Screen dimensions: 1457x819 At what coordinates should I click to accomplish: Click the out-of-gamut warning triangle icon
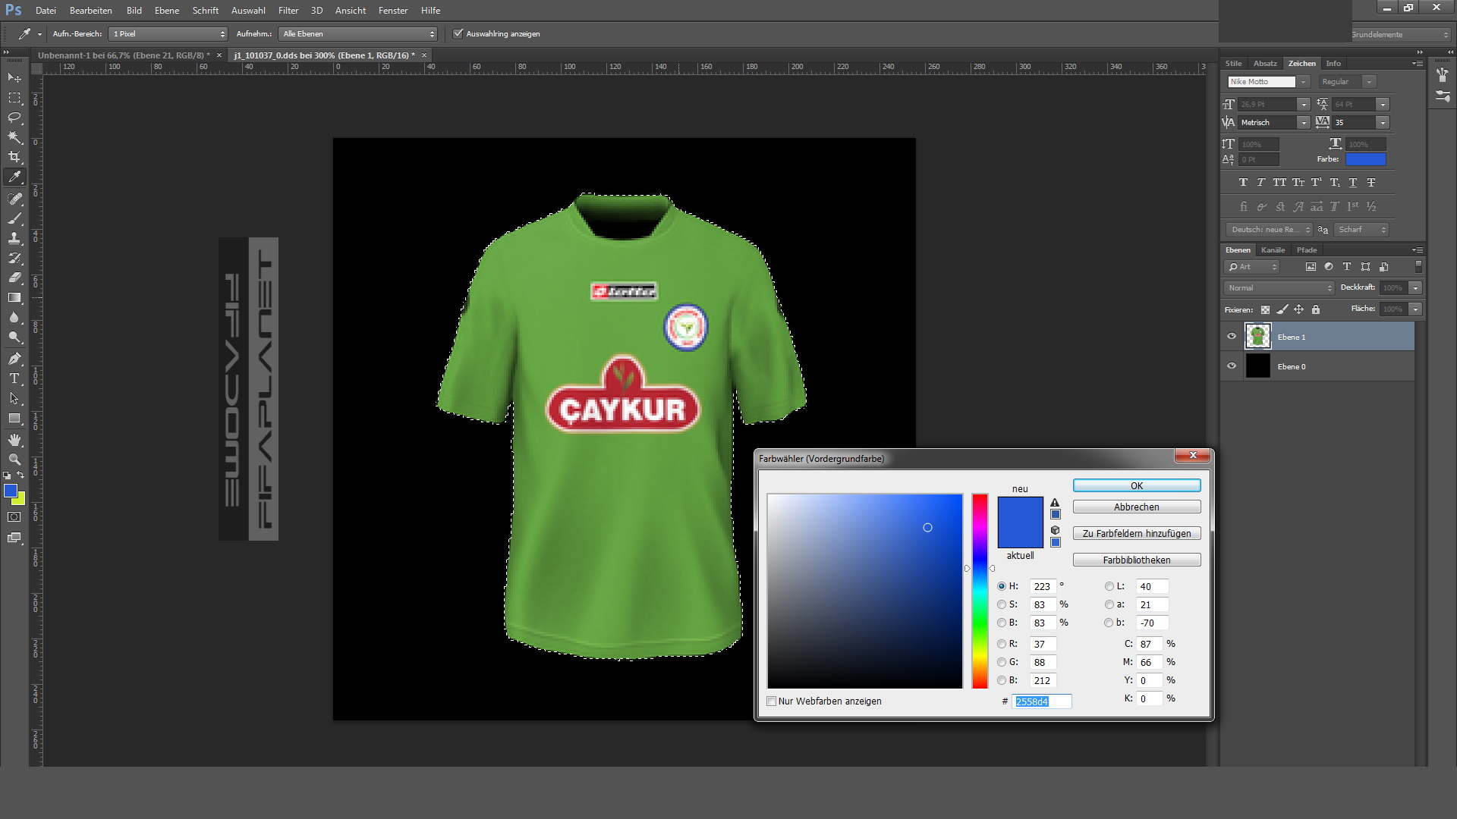pos(1055,503)
